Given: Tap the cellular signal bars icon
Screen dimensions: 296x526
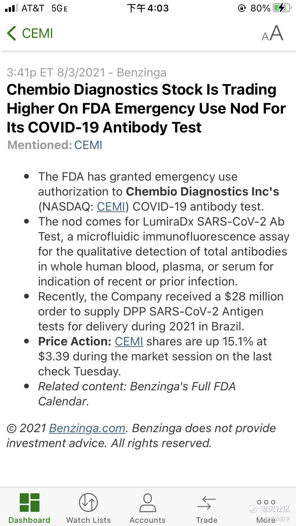Looking at the screenshot, I should coord(12,8).
